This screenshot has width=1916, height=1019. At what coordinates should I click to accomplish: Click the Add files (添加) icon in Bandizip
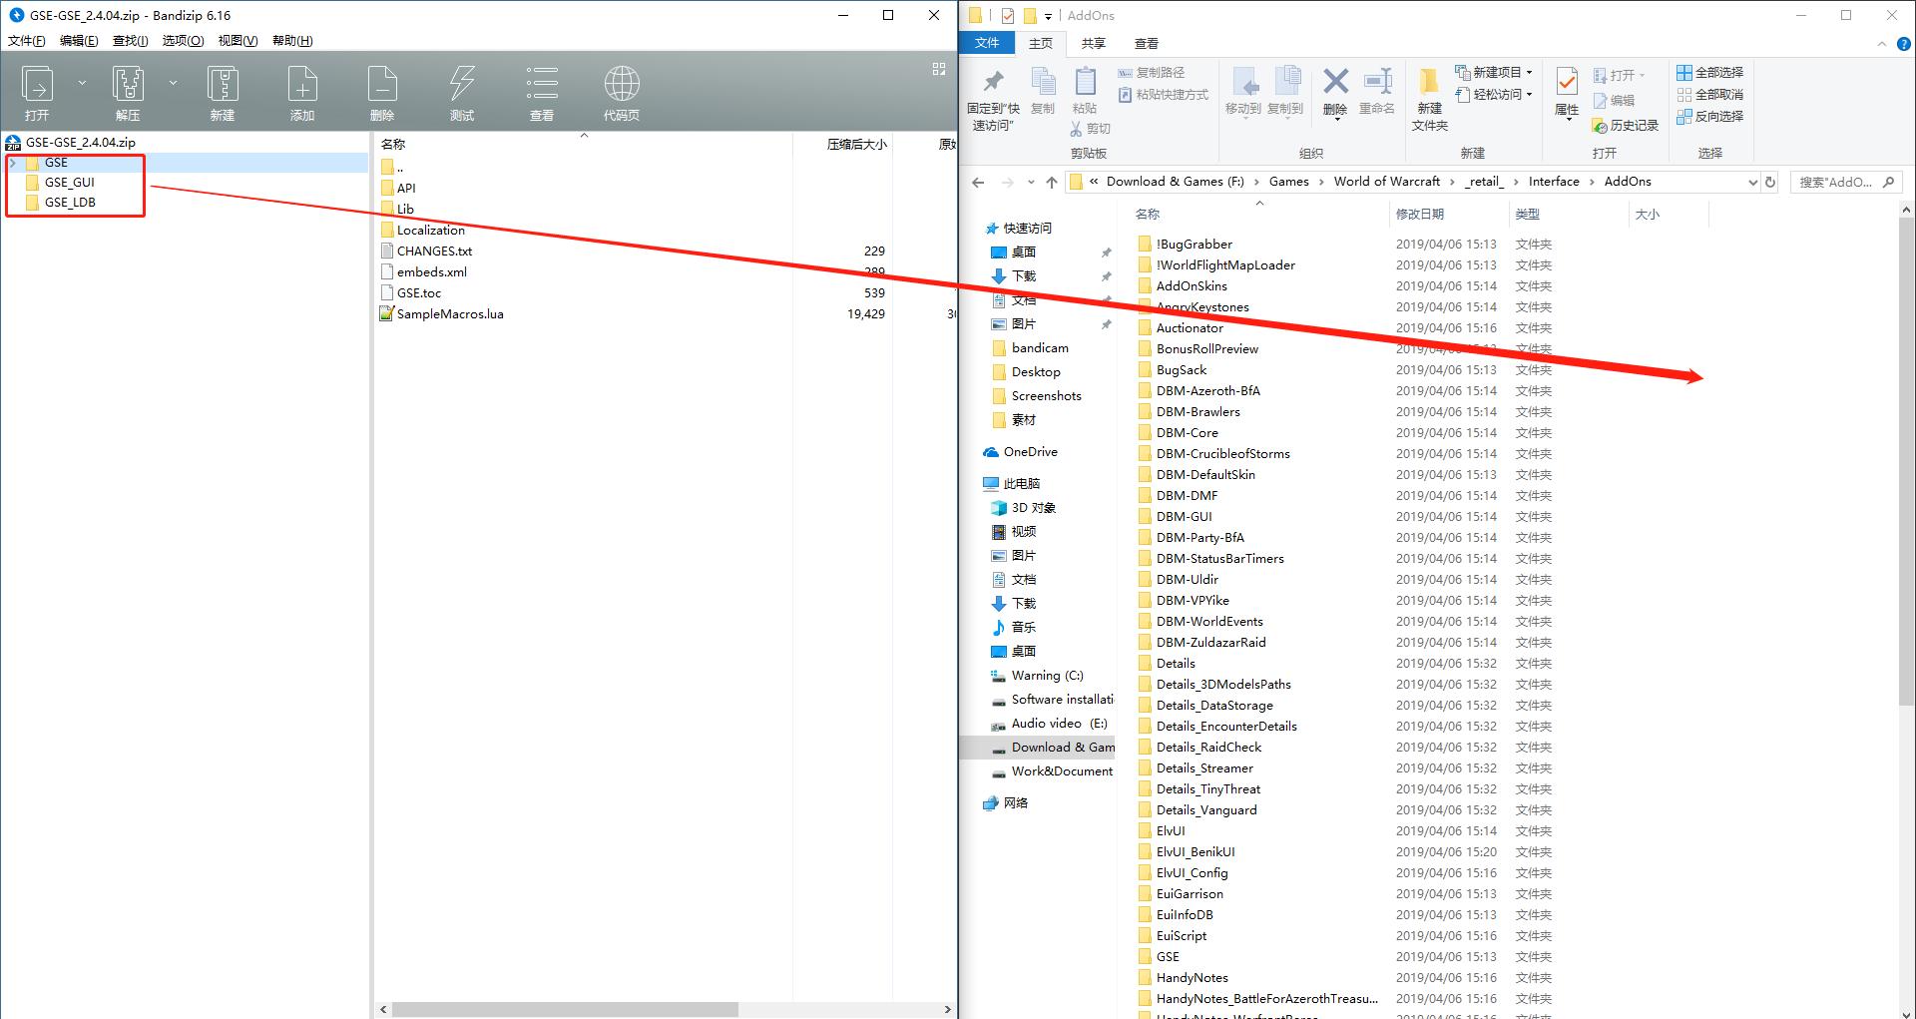(301, 85)
